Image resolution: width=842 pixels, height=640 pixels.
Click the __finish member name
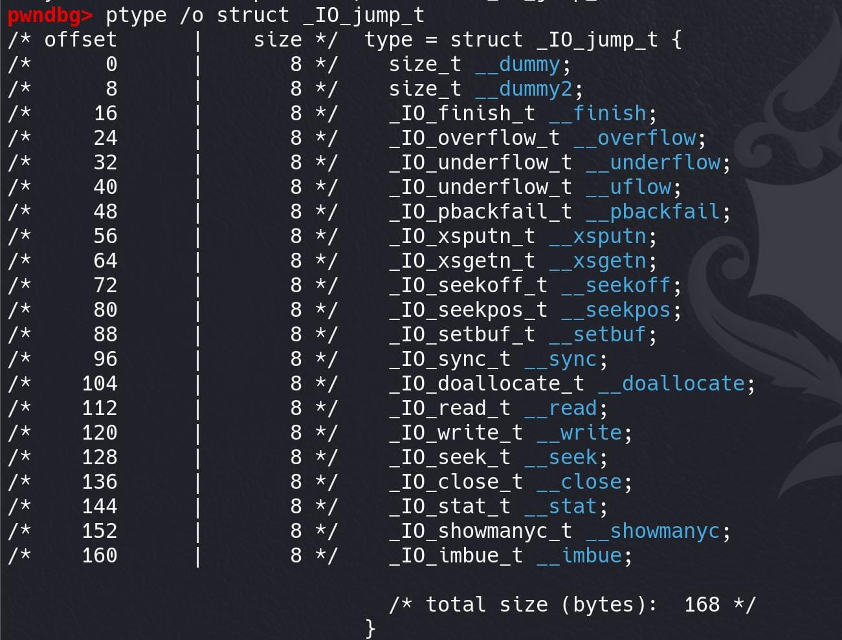pyautogui.click(x=597, y=114)
